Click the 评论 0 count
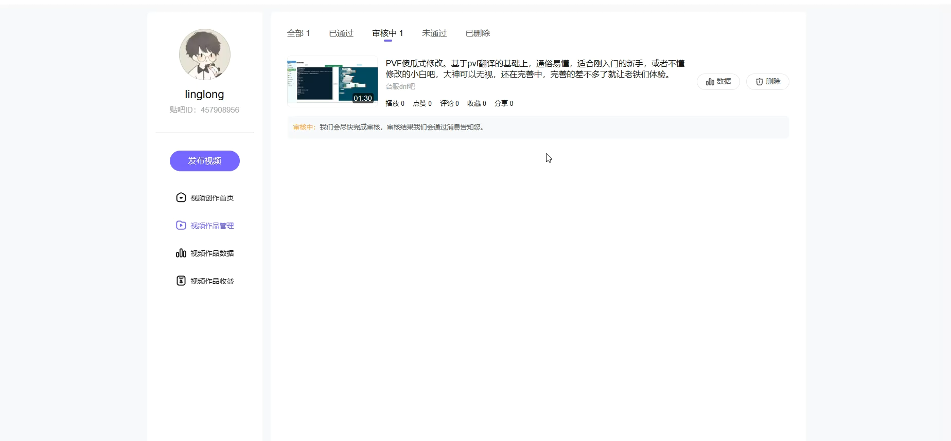Viewport: 951px width, 441px height. click(x=450, y=103)
